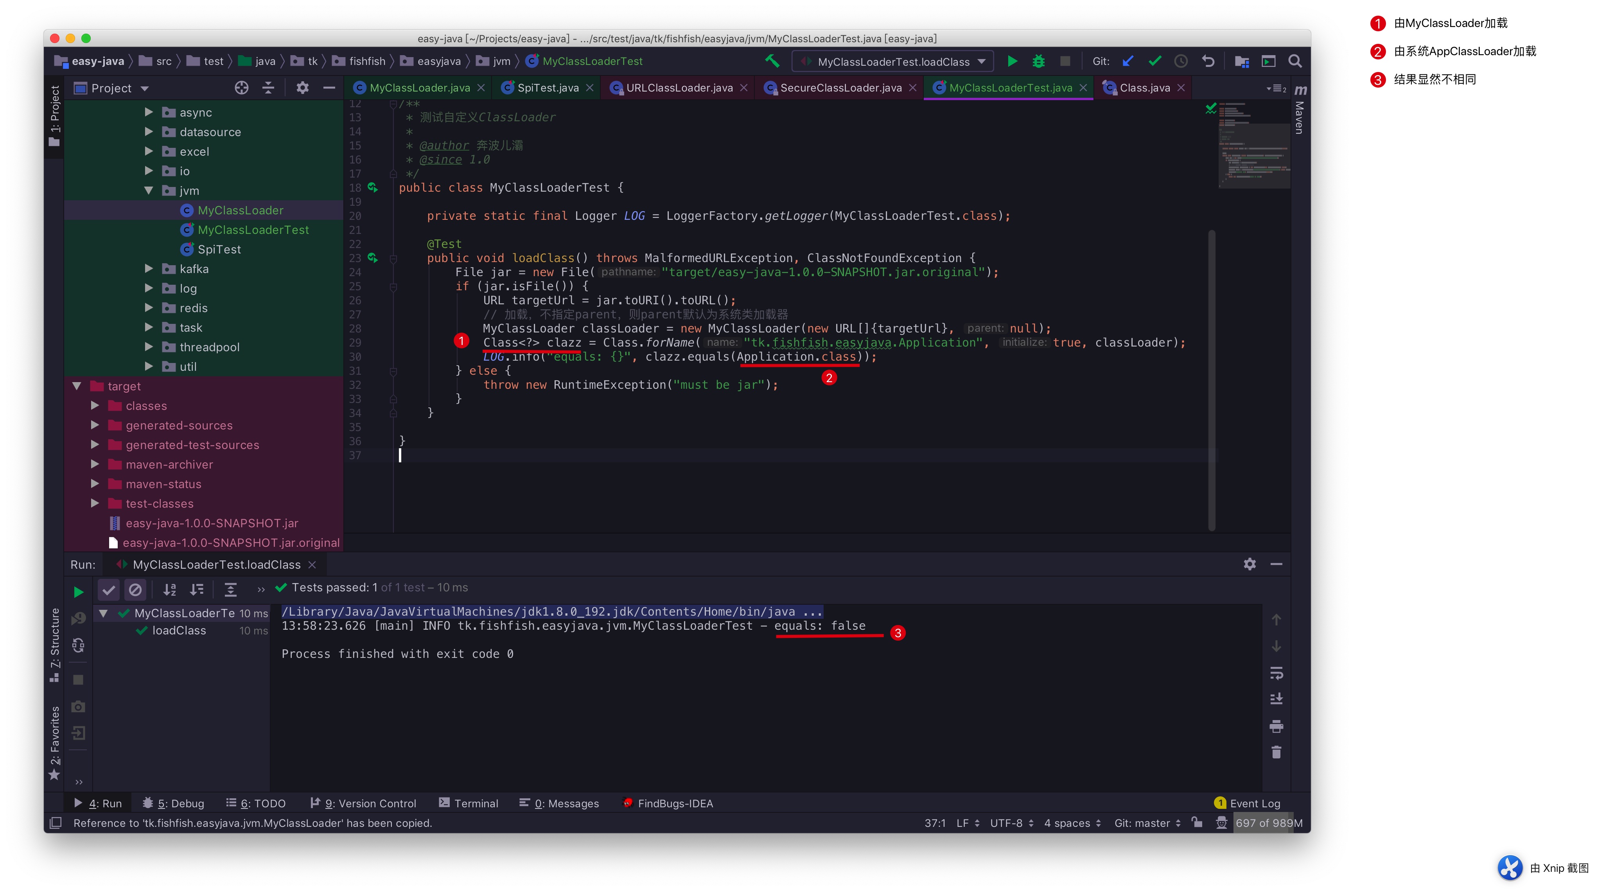The width and height of the screenshot is (1605, 891).
Task: Click the locate file crosshair icon in Project panel
Action: point(242,88)
